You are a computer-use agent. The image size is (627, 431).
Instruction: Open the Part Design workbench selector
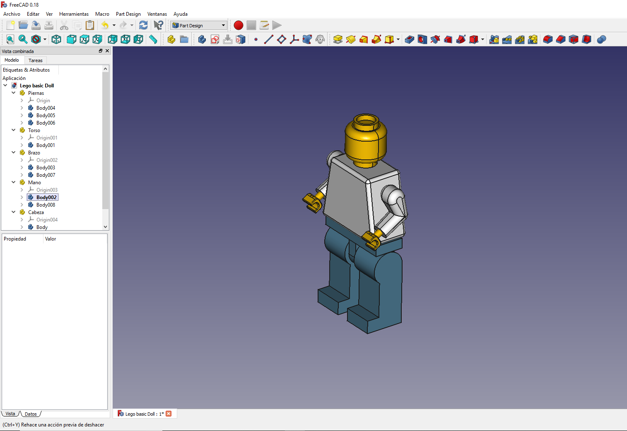(x=199, y=25)
